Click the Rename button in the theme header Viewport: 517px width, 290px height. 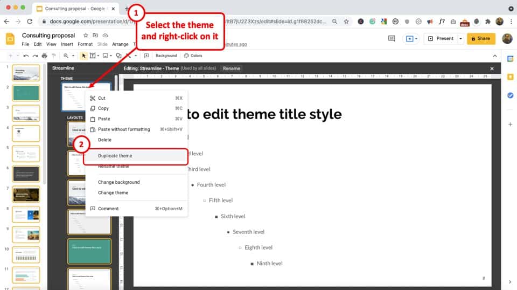[232, 68]
